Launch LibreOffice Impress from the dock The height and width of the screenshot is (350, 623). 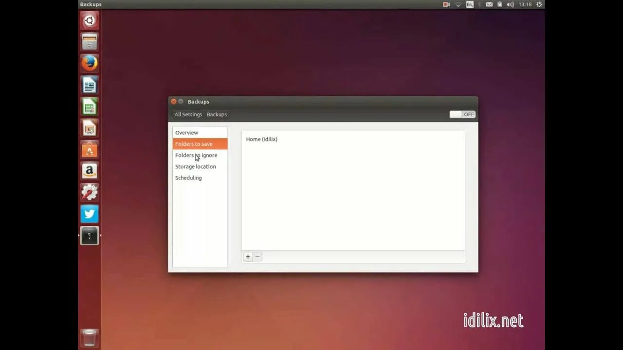(90, 128)
